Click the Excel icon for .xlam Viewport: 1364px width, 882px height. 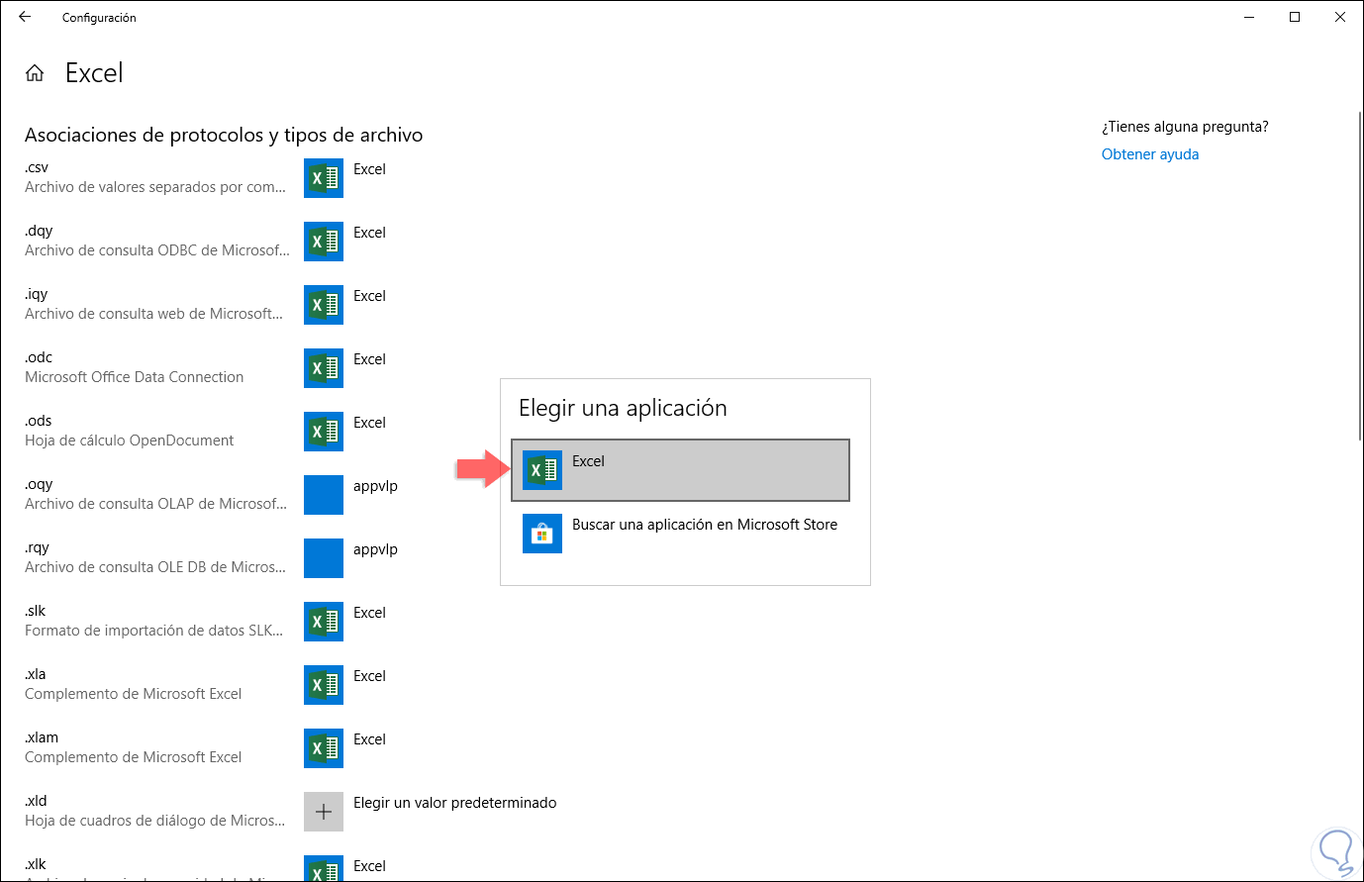324,748
